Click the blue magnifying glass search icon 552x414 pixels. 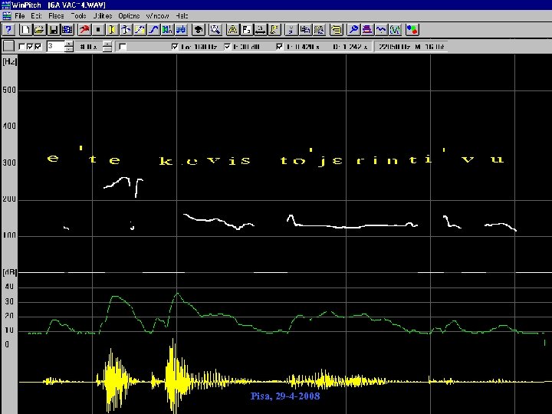353,30
